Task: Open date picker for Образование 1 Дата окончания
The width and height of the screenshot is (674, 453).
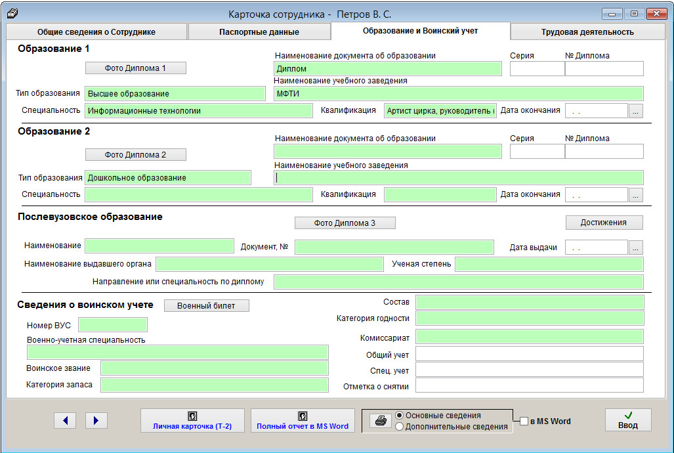Action: coord(636,111)
